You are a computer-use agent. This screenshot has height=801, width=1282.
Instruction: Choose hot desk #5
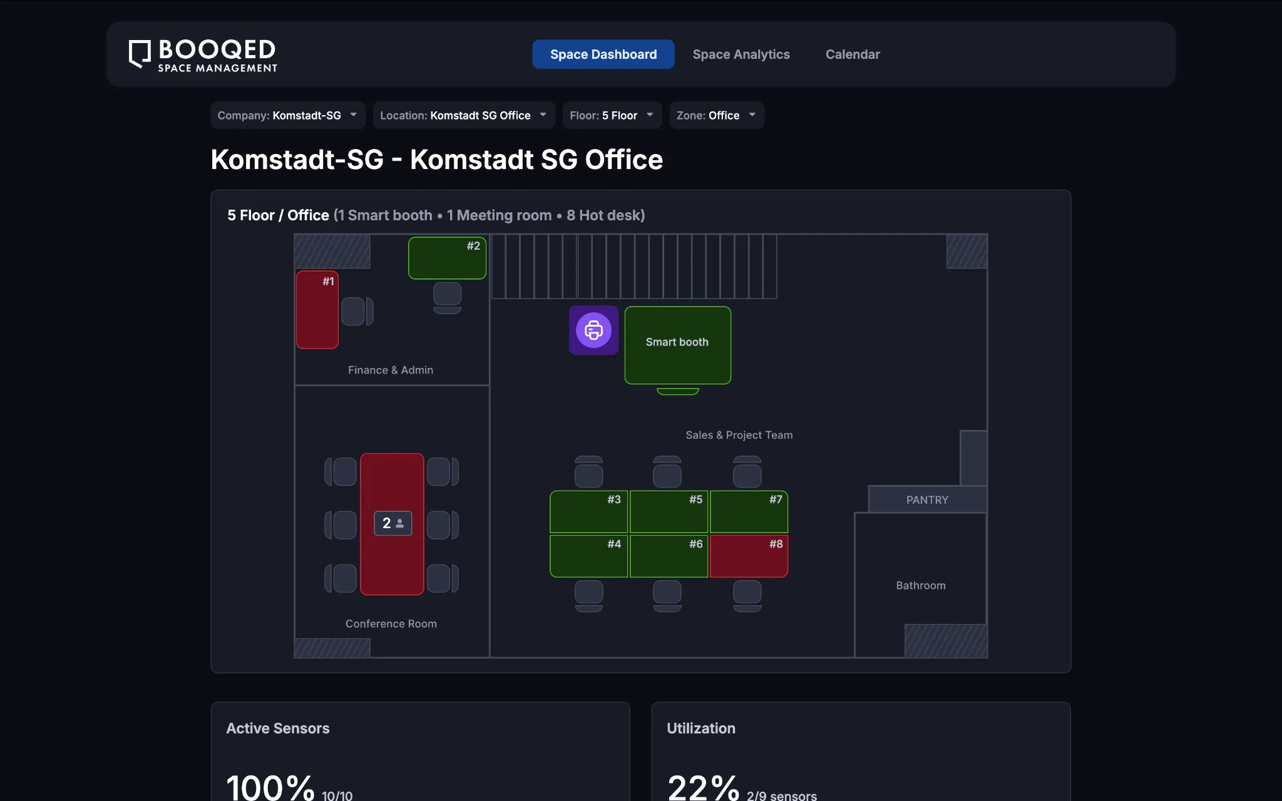(x=669, y=512)
